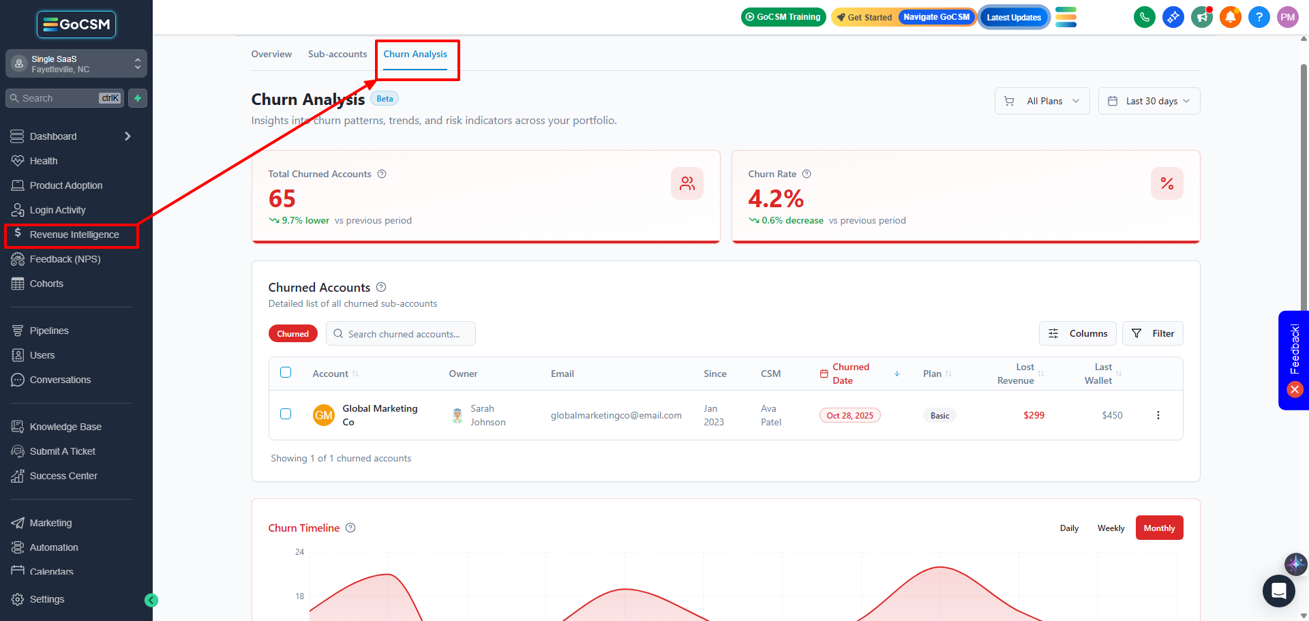Check the Global Marketing Co row checkbox
The image size is (1309, 621).
tap(286, 414)
